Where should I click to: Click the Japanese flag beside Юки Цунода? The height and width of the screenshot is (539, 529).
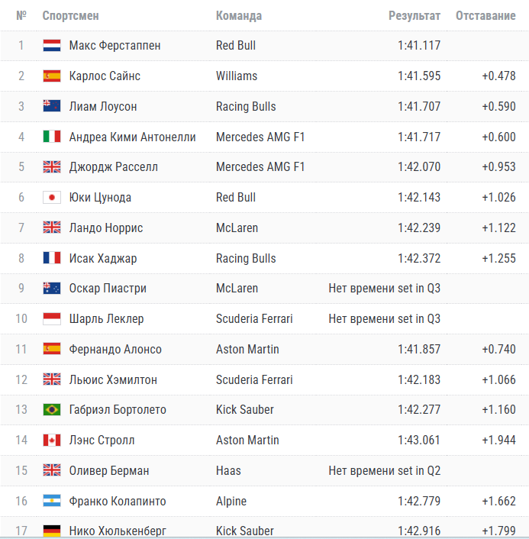pos(52,197)
